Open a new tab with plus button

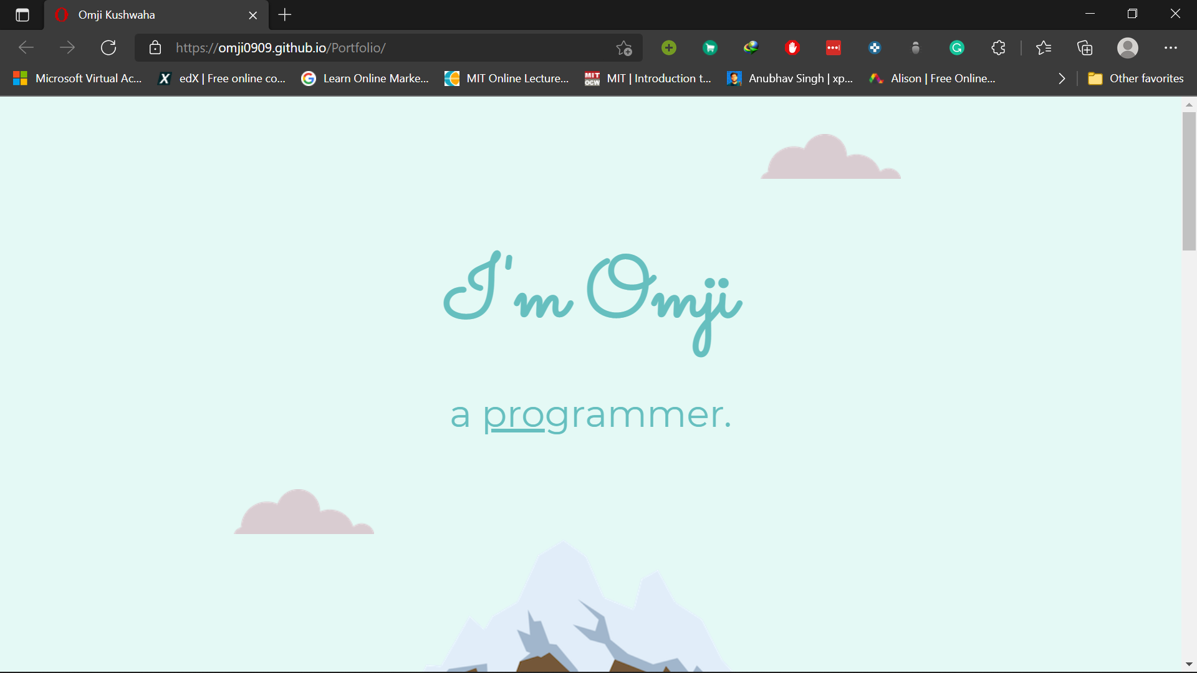click(x=285, y=15)
